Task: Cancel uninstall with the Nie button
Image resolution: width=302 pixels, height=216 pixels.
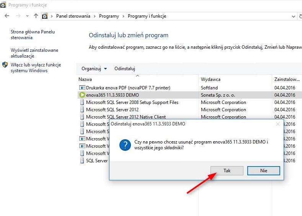Action: point(263,171)
